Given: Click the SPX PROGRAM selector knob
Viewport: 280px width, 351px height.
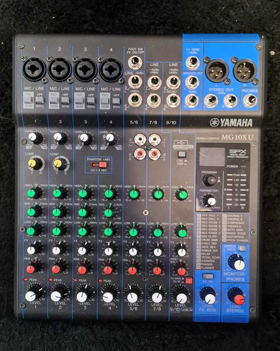Looking at the screenshot, I should pyautogui.click(x=209, y=180).
